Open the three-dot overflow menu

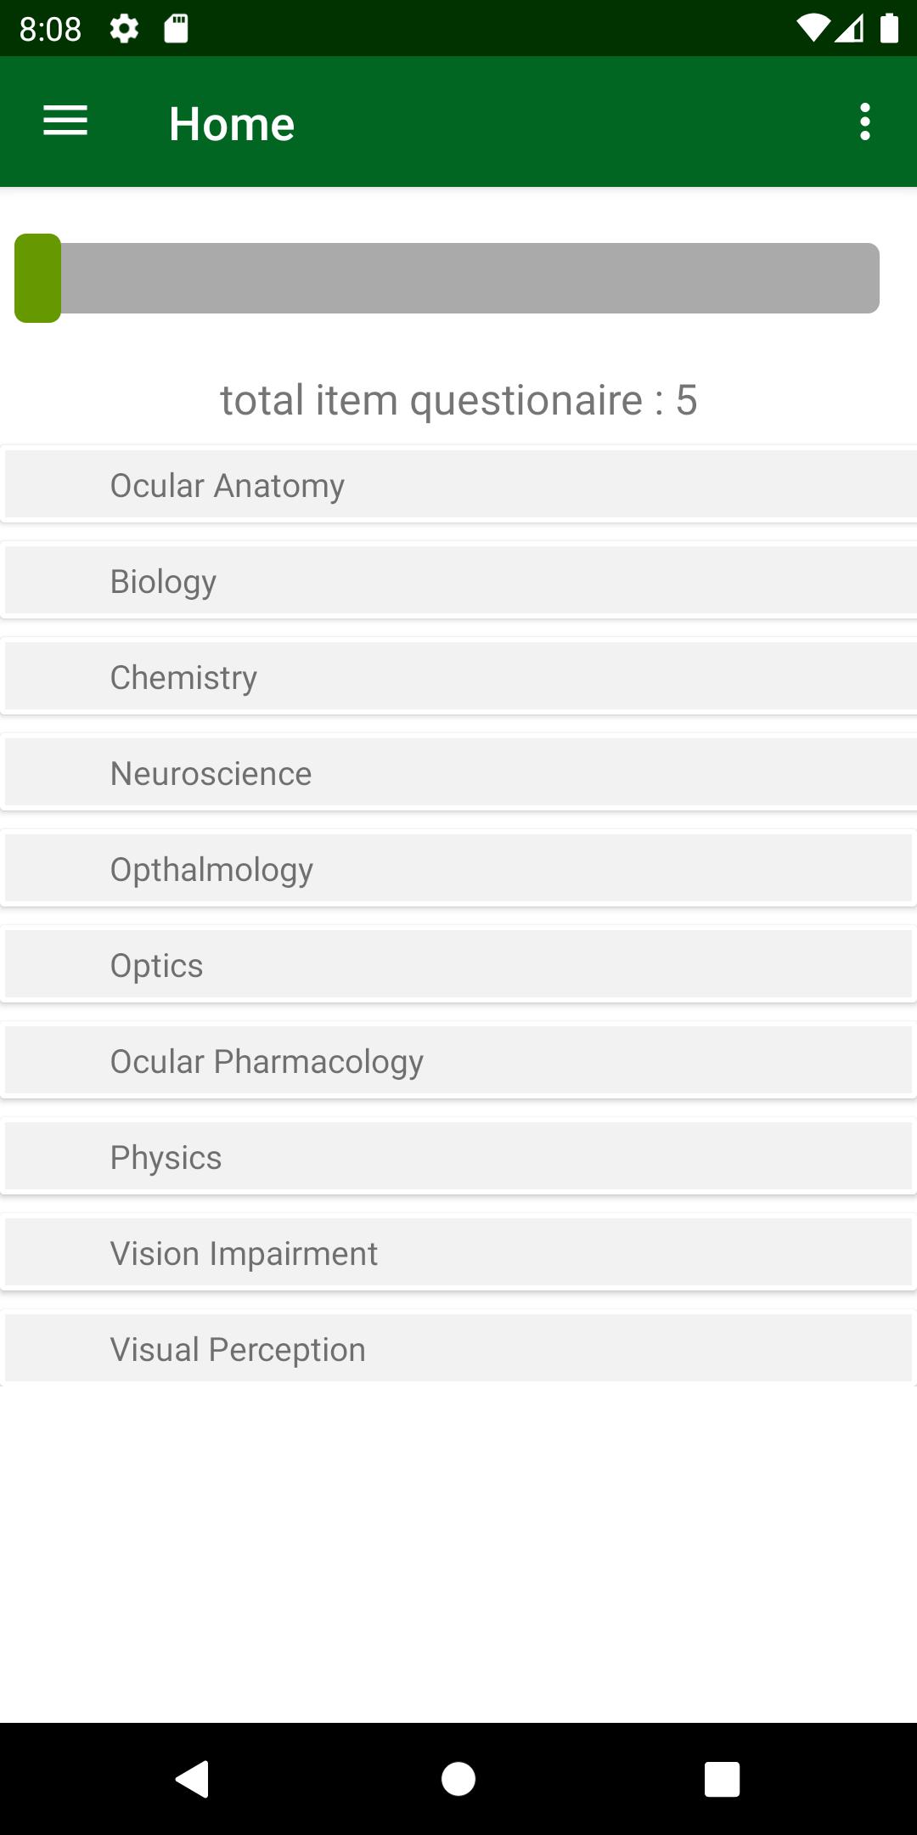coord(864,121)
